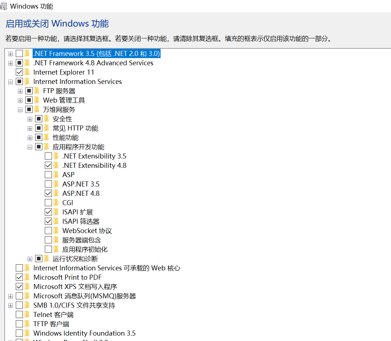The image size is (391, 341).
Task: Expand the FTP 服务器 node
Action: pos(20,91)
